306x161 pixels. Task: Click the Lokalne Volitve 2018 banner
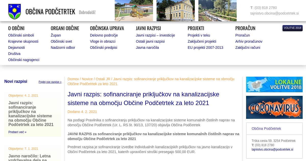274,84
